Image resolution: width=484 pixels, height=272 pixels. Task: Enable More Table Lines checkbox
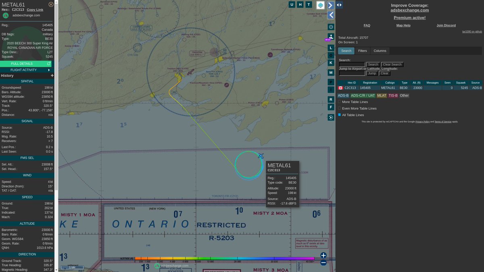pyautogui.click(x=340, y=102)
